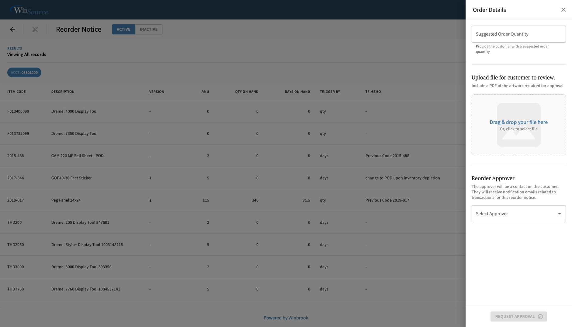Open the Powered by Winbrook link
The width and height of the screenshot is (572, 327).
(x=286, y=318)
